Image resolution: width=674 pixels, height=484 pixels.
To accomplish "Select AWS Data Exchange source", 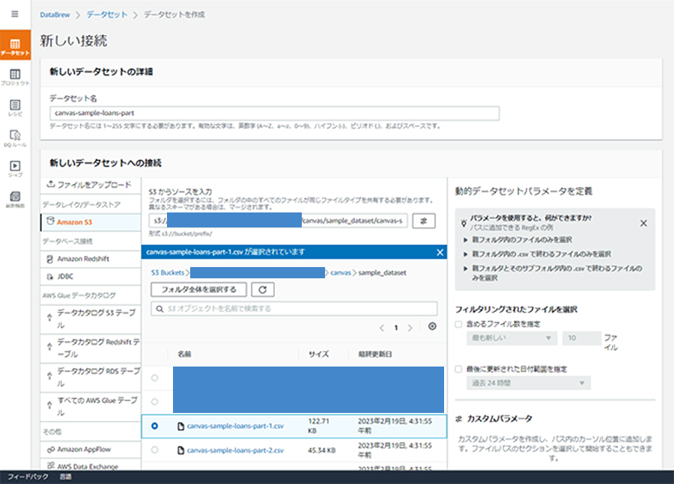I will [x=91, y=466].
